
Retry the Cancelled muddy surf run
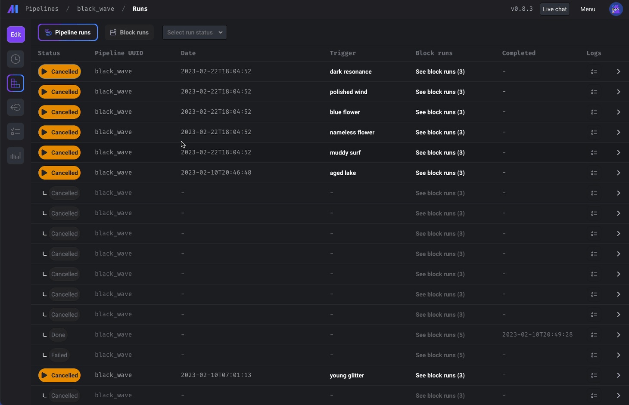[59, 152]
